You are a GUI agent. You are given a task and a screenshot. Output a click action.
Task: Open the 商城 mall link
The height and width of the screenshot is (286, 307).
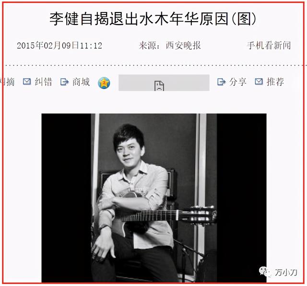point(81,82)
